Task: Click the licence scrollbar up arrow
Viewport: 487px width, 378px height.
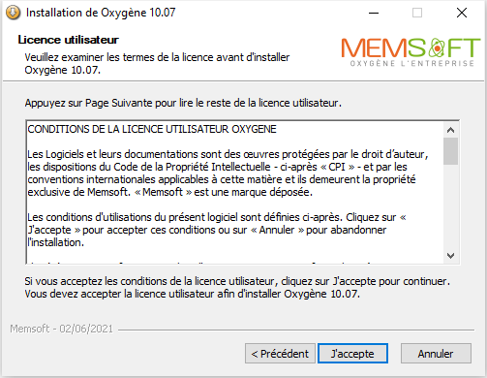Action: pos(451,130)
